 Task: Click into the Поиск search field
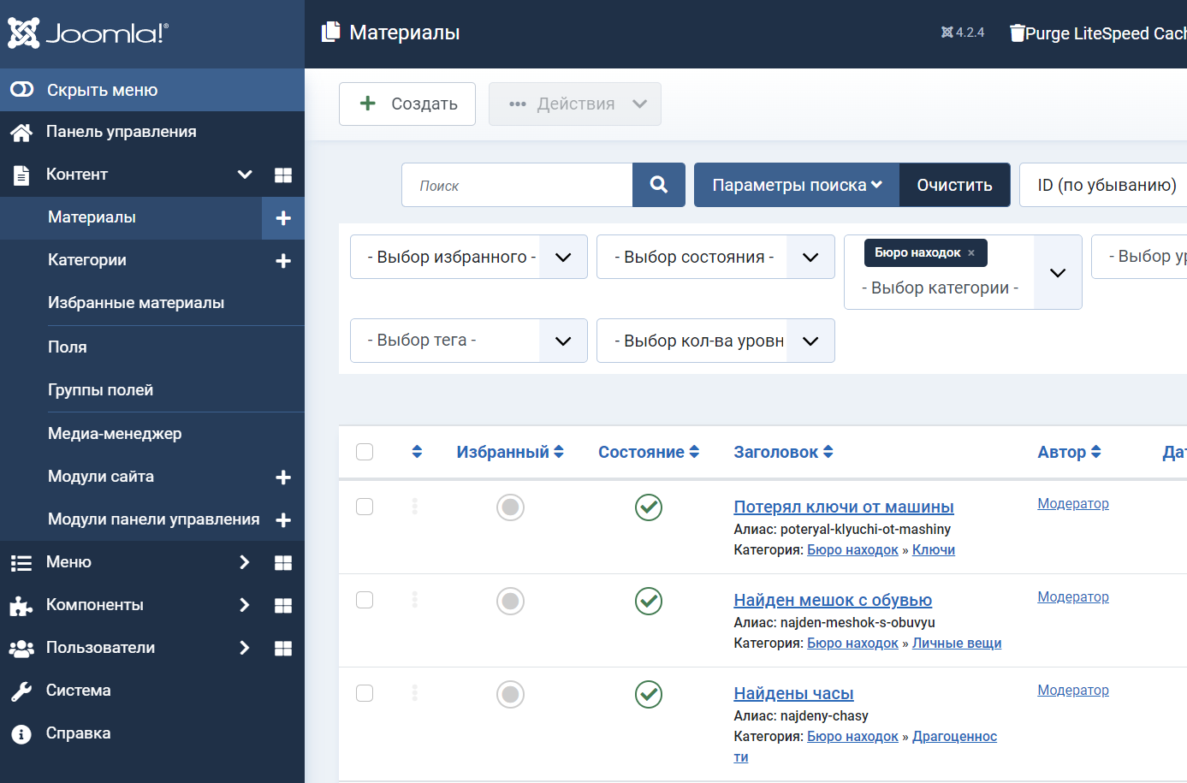pos(517,185)
